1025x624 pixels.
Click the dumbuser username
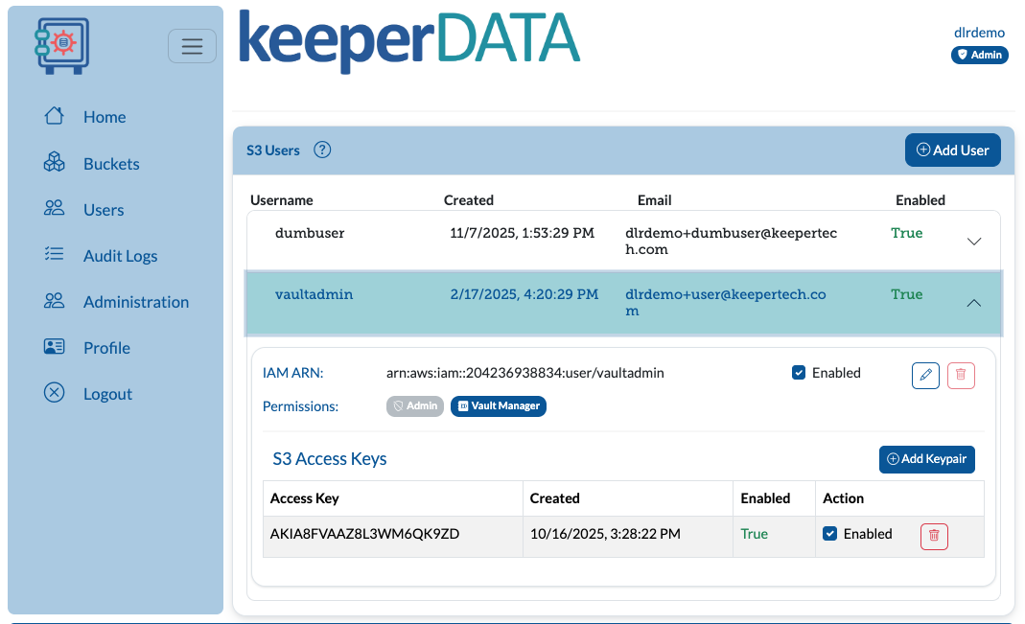point(310,233)
